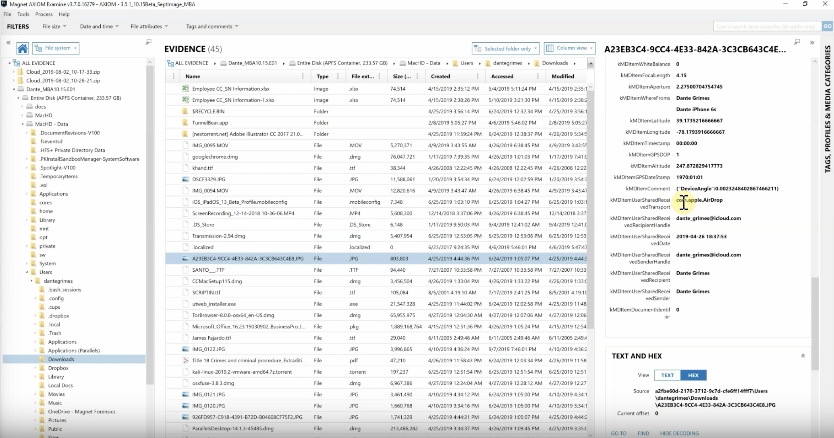The width and height of the screenshot is (834, 438).
Task: Open the Tools menu
Action: point(23,14)
